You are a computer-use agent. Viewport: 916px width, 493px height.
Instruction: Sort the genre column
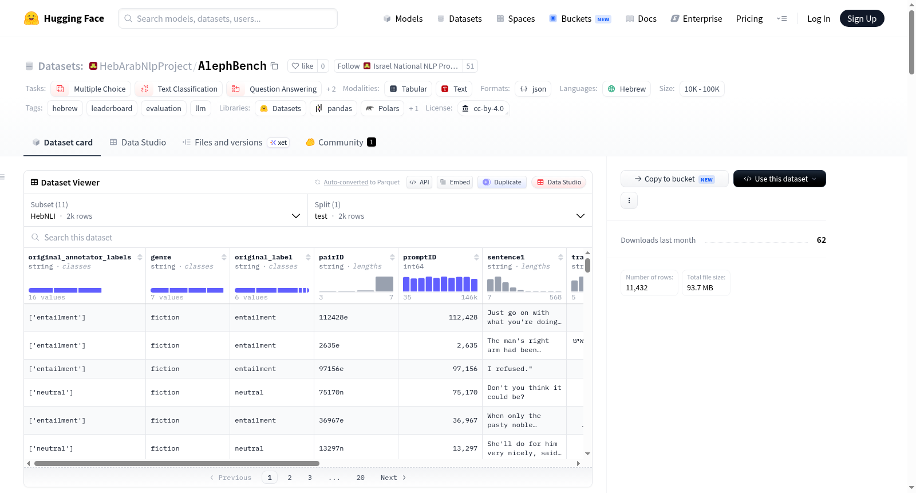pos(224,257)
